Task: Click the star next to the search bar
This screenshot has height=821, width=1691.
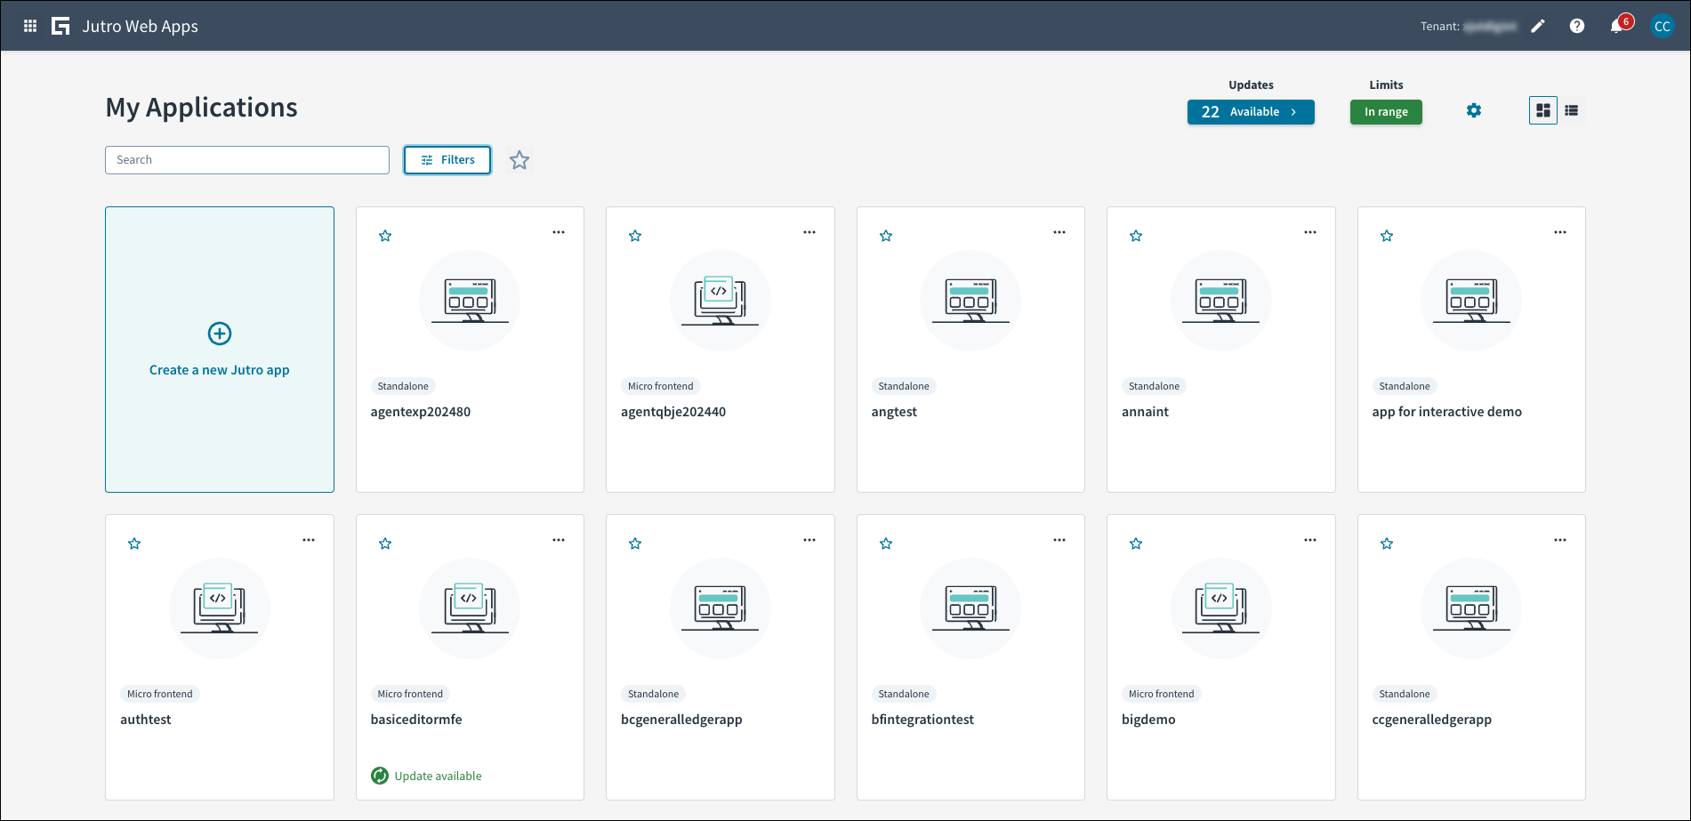Action: pyautogui.click(x=519, y=160)
